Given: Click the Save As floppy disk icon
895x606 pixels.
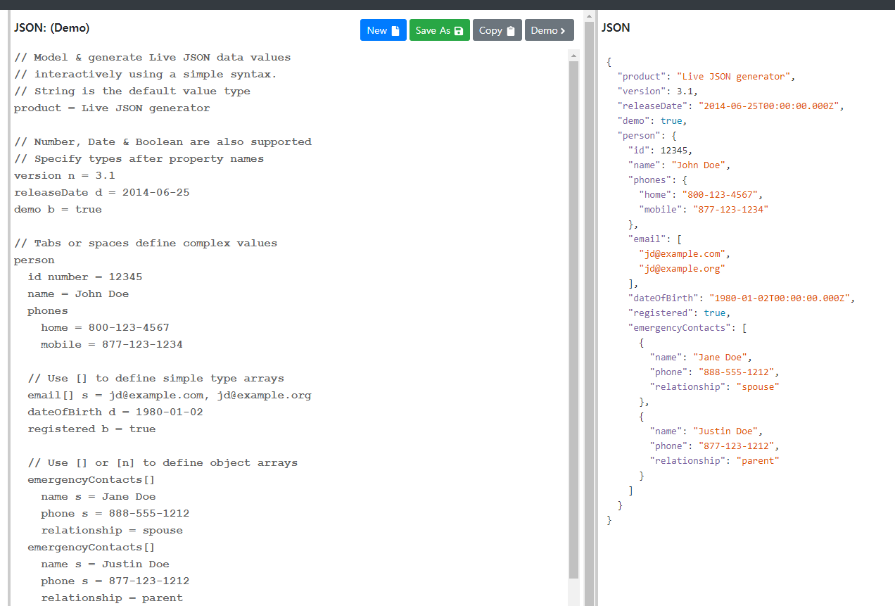Looking at the screenshot, I should 459,30.
